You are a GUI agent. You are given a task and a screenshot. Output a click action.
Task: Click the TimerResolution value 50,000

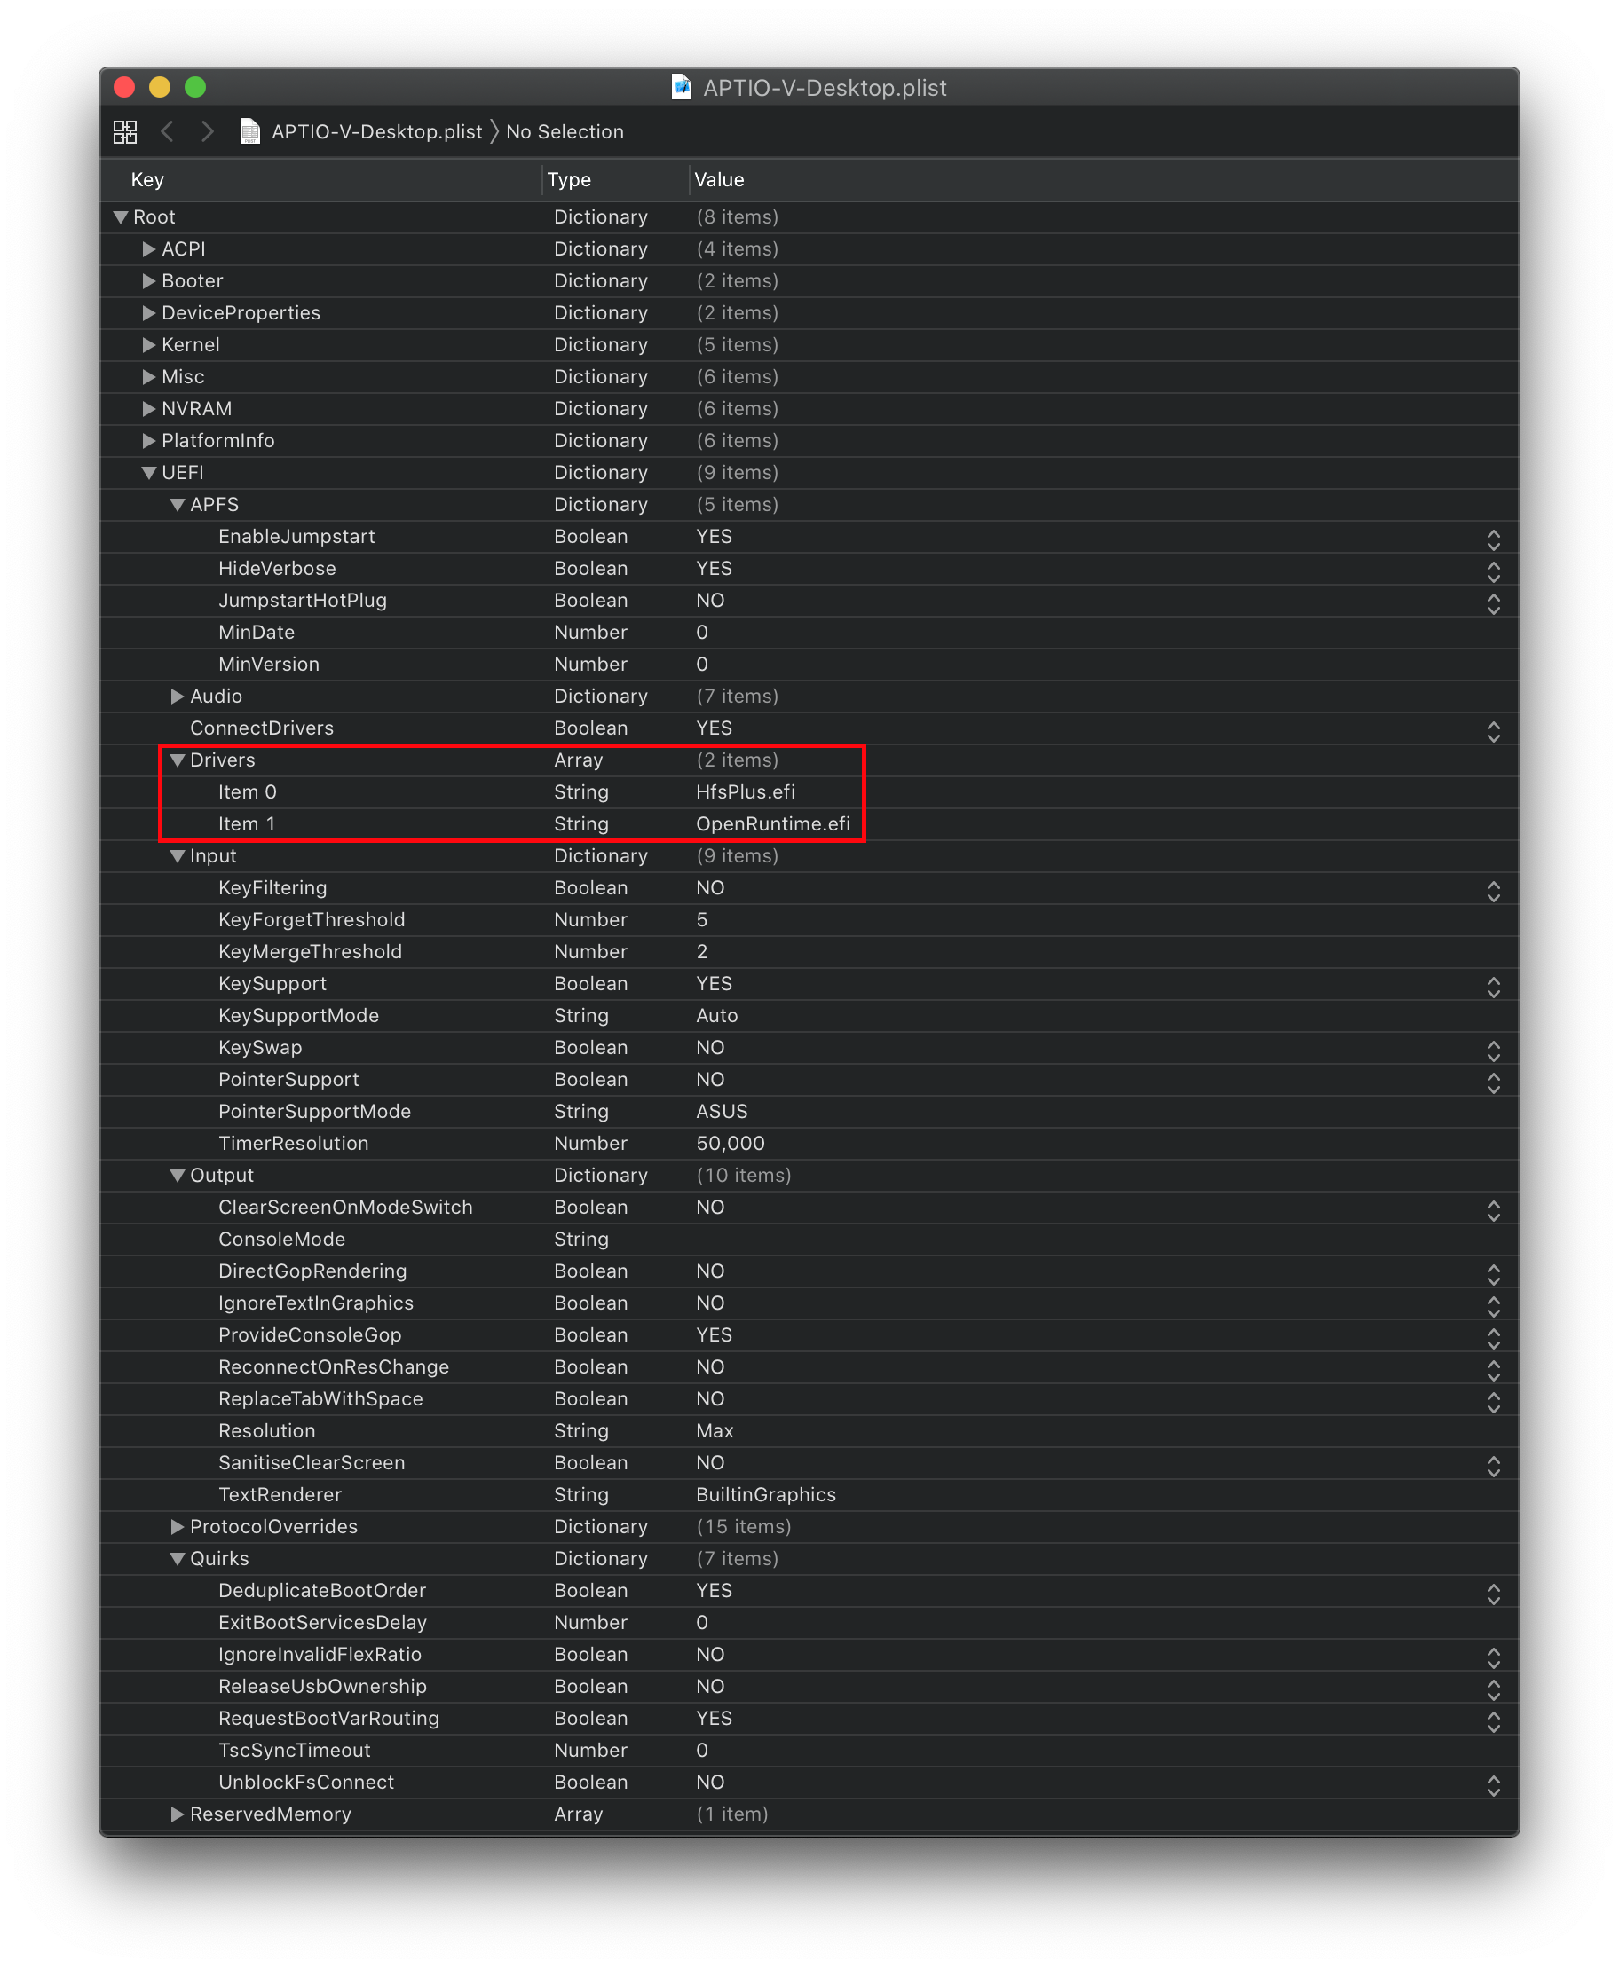(x=731, y=1143)
